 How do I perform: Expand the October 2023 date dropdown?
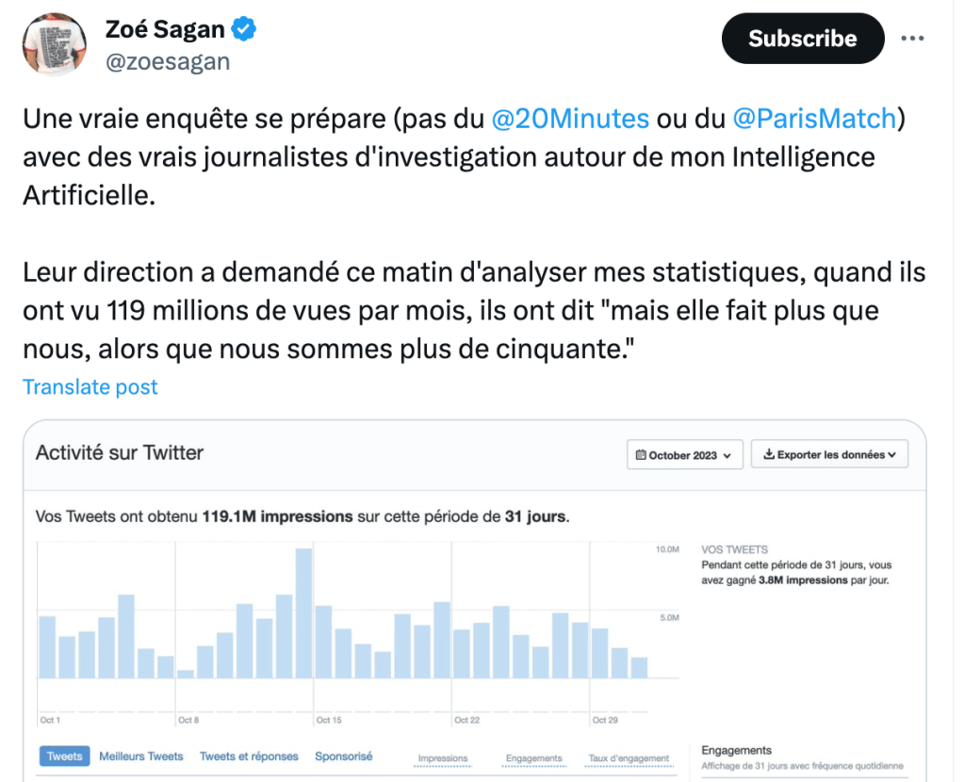685,455
